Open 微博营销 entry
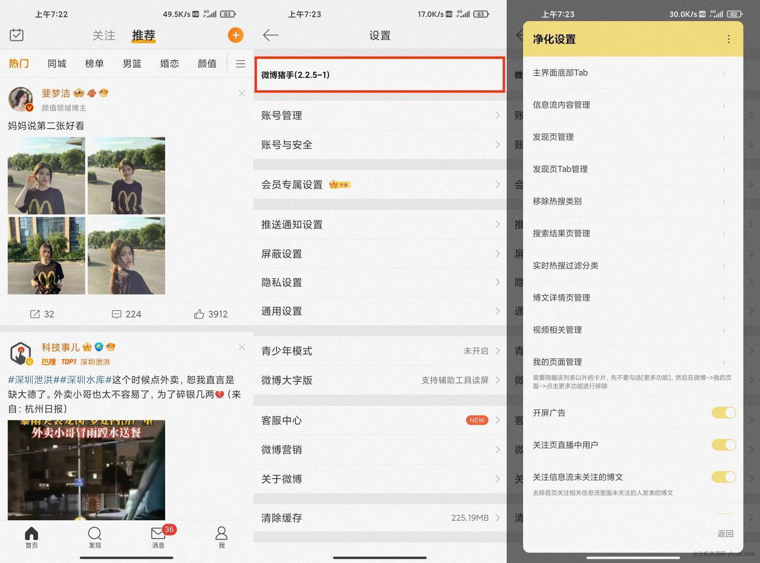The height and width of the screenshot is (563, 760). pyautogui.click(x=380, y=449)
